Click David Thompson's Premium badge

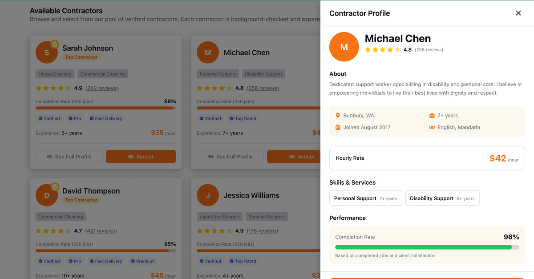click(x=143, y=261)
